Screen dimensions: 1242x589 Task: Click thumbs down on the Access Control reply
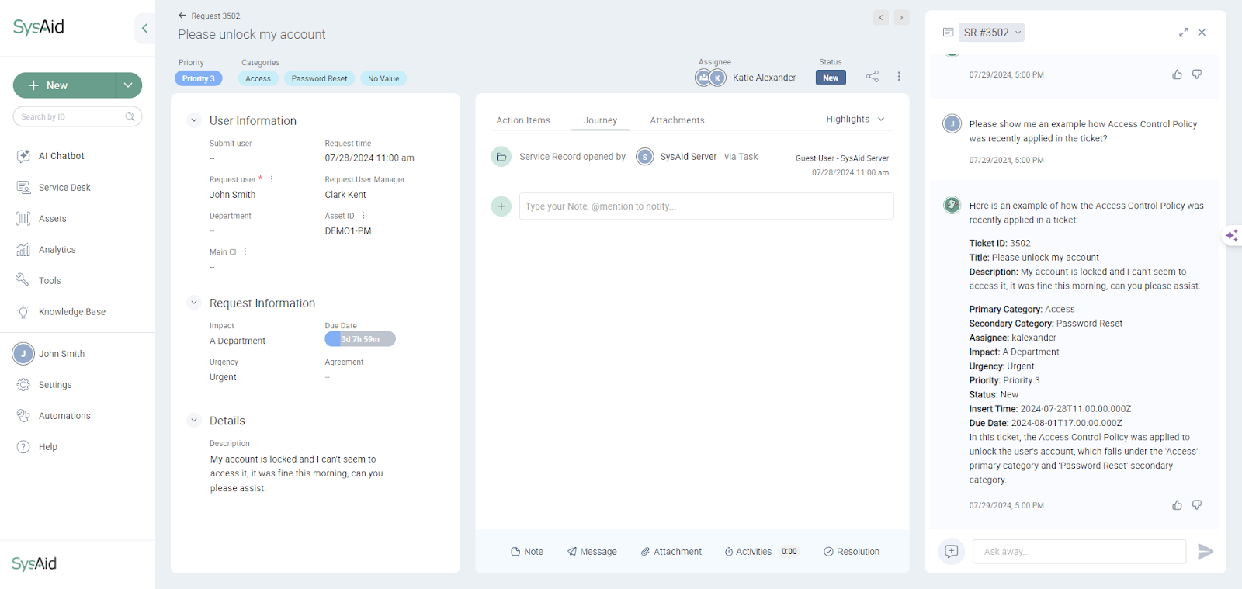[1197, 505]
